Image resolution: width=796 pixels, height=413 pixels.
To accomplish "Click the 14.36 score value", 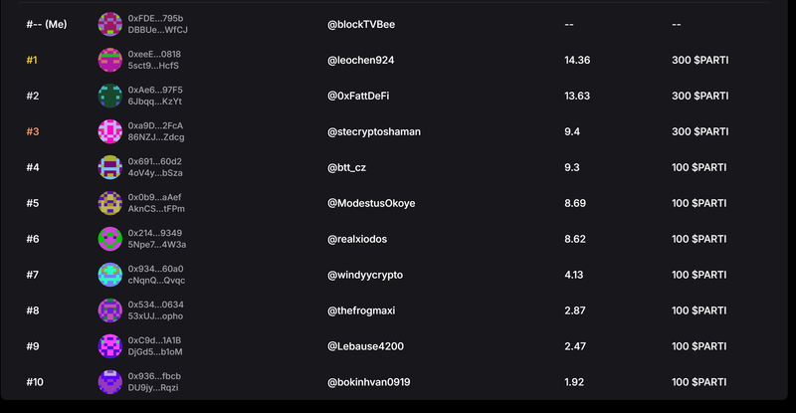I will click(577, 60).
